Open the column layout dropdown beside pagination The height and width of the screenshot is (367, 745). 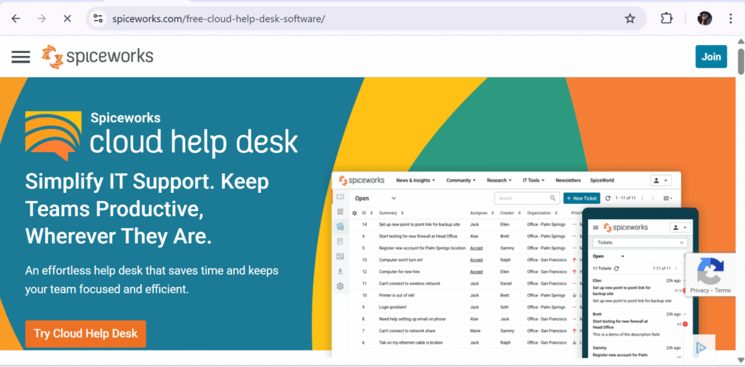pos(668,198)
